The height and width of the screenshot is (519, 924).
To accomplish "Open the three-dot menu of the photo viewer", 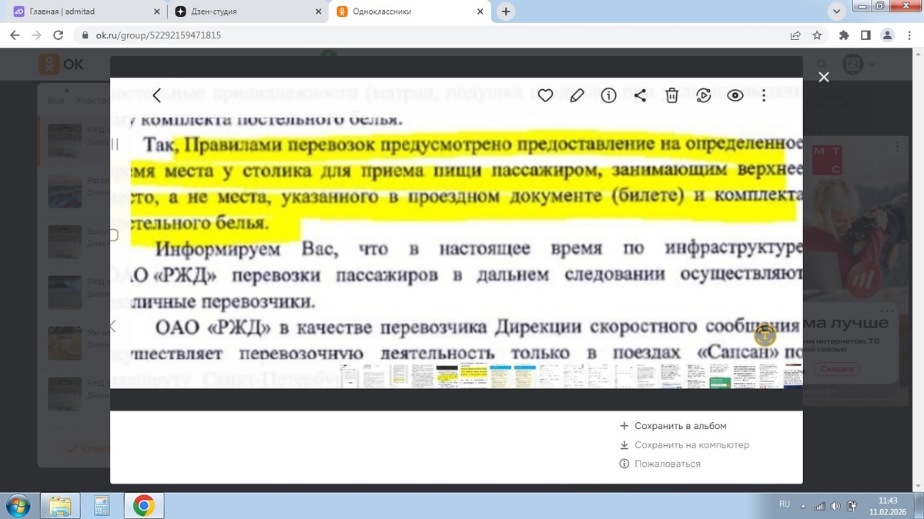I will [x=764, y=95].
